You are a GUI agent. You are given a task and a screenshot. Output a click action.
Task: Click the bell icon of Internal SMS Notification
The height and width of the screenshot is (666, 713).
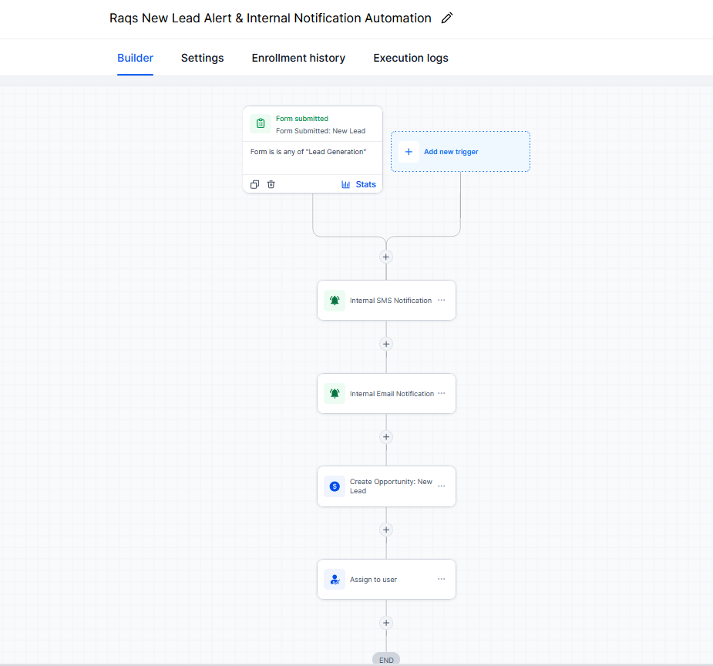335,301
